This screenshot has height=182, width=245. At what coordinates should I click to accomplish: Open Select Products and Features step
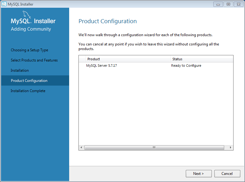click(34, 60)
